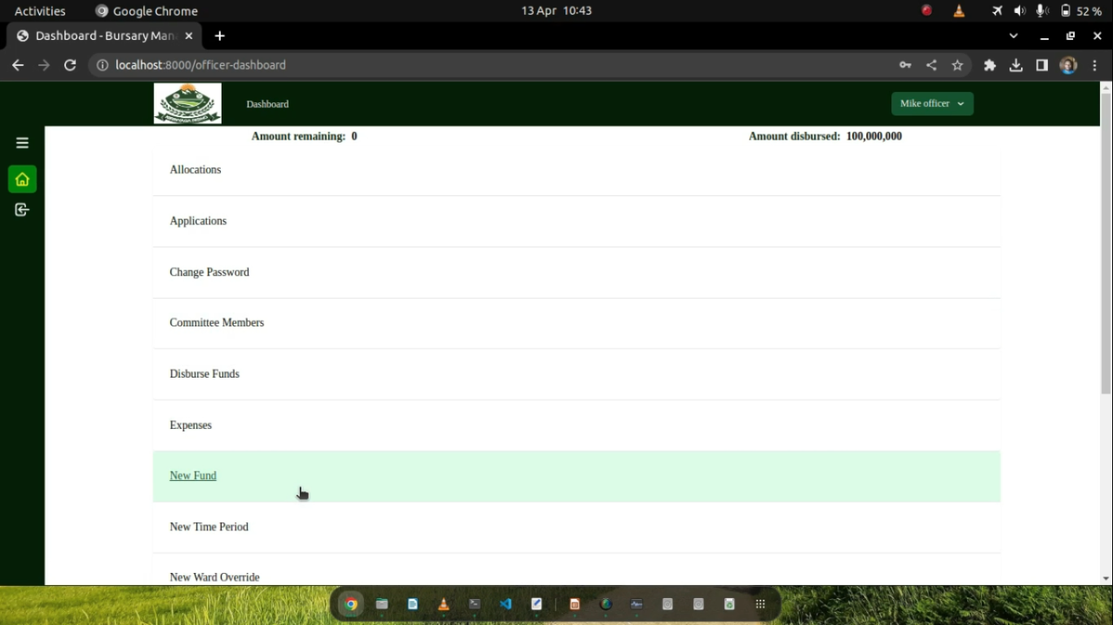Click Activities in the top bar

pos(39,11)
